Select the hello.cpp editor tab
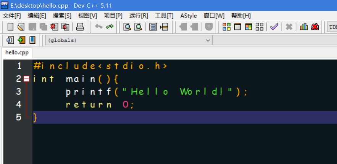 pyautogui.click(x=17, y=53)
